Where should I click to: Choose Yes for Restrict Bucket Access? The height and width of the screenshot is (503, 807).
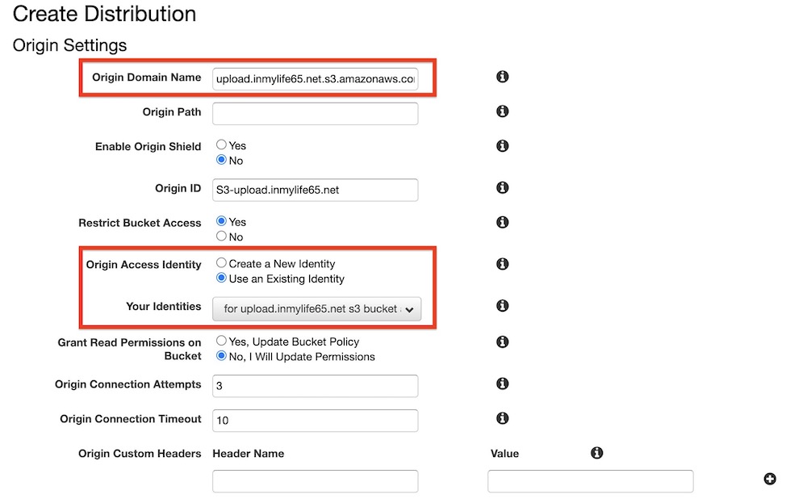coord(221,221)
